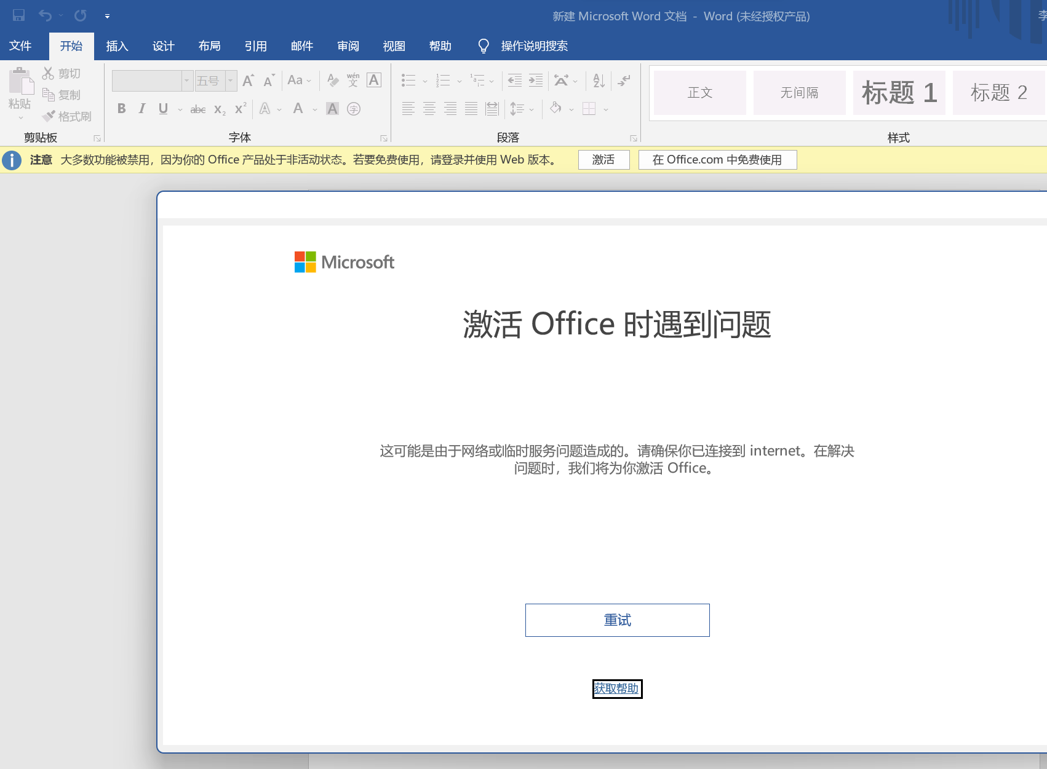1047x769 pixels.
Task: Click the increase indent icon
Action: click(536, 80)
